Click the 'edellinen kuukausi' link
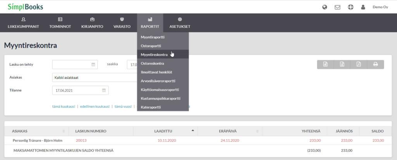Screen dimensions: 397x160 point(95,107)
